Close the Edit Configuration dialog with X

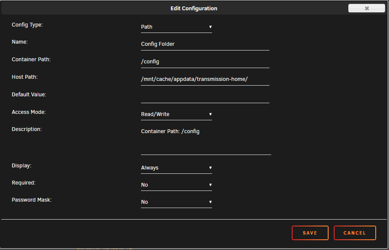366,8
